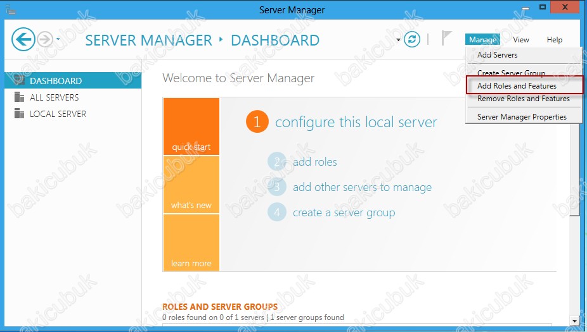Click the what's new tile

point(191,185)
